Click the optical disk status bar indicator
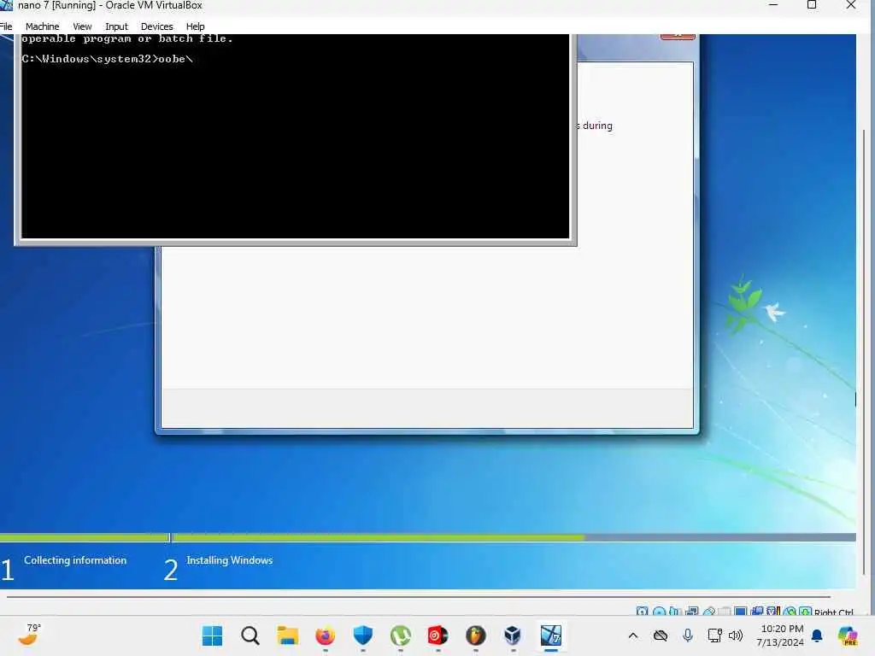 [659, 612]
